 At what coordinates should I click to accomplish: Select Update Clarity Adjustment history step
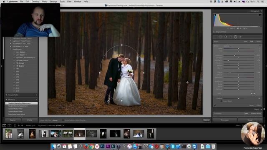pyautogui.click(x=21, y=106)
